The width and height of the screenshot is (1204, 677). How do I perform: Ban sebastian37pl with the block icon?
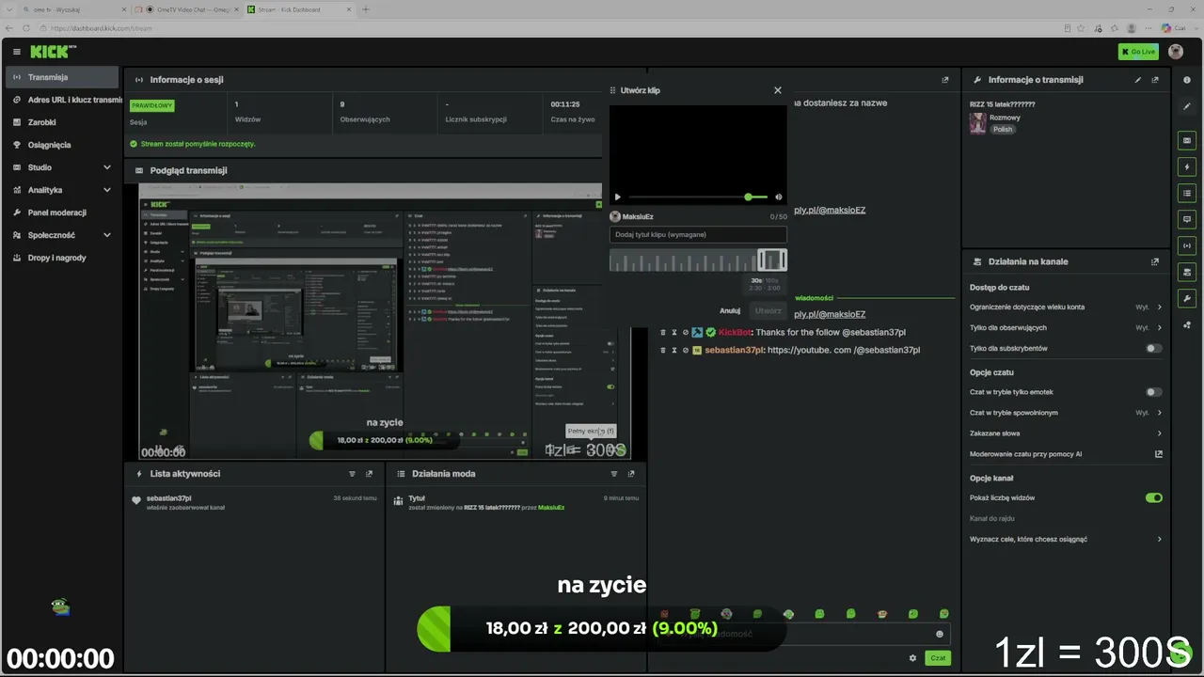[686, 350]
